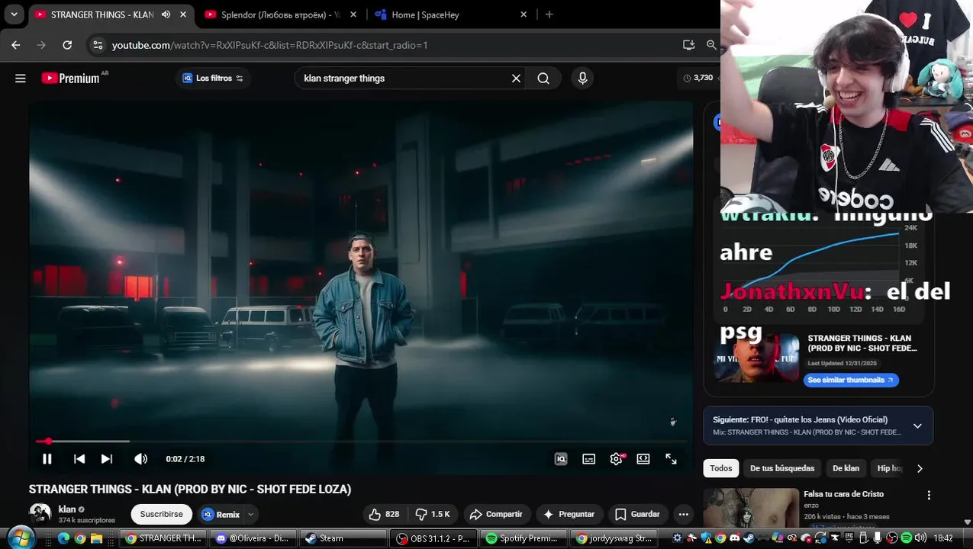Switch to 'STRANGER THINGS - KLAN' browser tab
Viewport: 973px width, 549px height.
[x=101, y=14]
